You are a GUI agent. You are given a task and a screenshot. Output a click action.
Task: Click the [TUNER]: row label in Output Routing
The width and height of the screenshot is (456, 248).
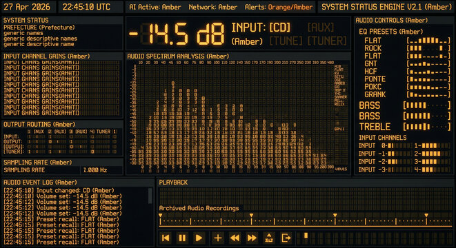(x=13, y=152)
